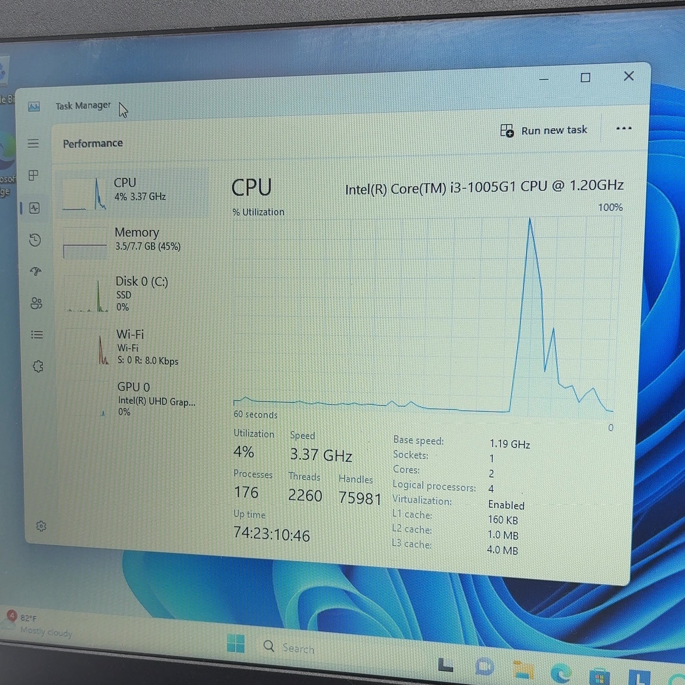The width and height of the screenshot is (685, 685).
Task: Select the GPU 0 entry
Action: 137,399
